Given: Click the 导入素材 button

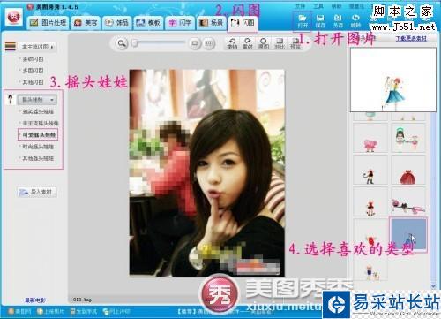Looking at the screenshot, I should click(37, 192).
